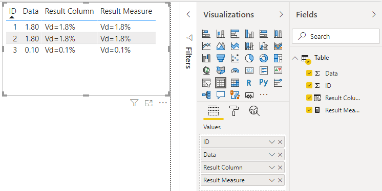
Task: Open visual filter icon below table
Action: point(134,103)
